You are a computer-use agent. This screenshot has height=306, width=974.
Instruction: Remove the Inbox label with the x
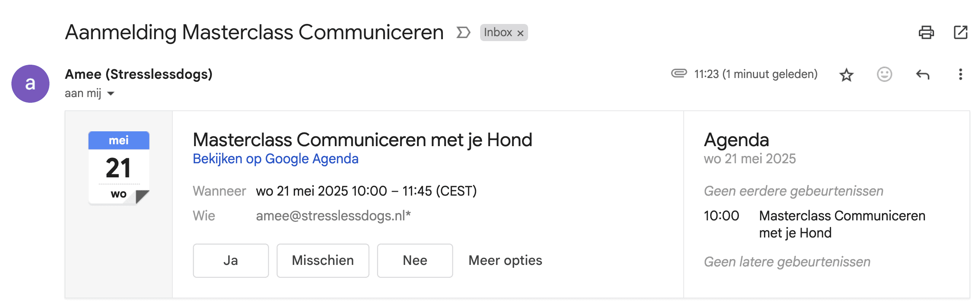[520, 33]
